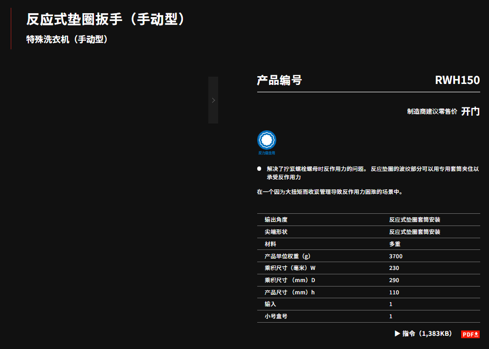489x349 pixels.
Task: Click the 小号盒号 row label
Action: pyautogui.click(x=276, y=316)
